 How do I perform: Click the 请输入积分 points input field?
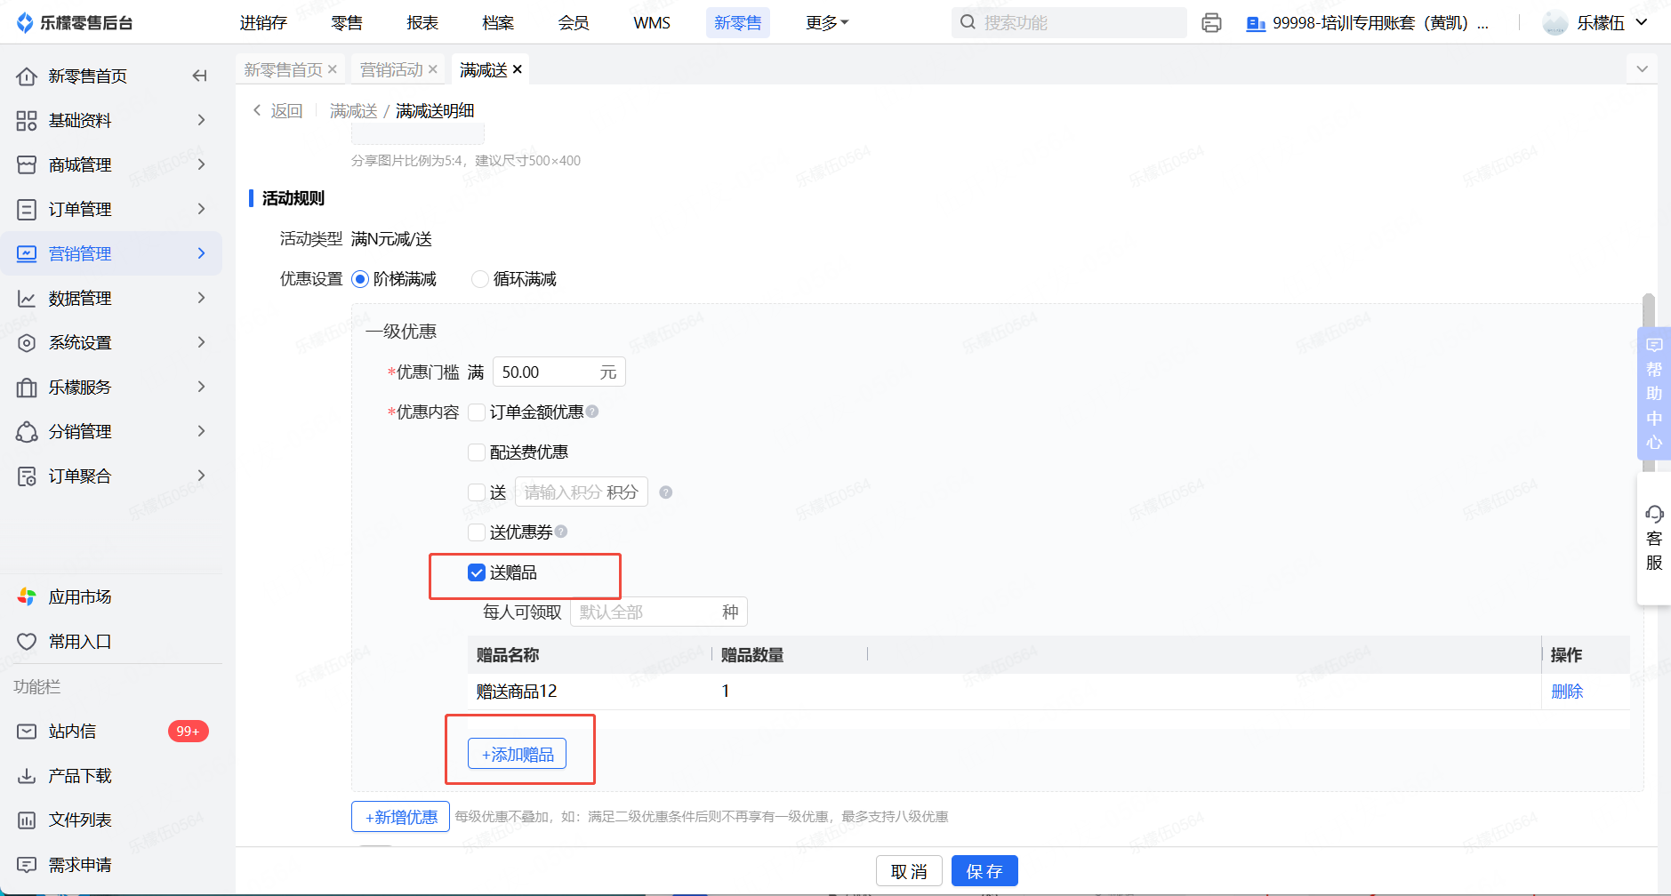tap(582, 492)
